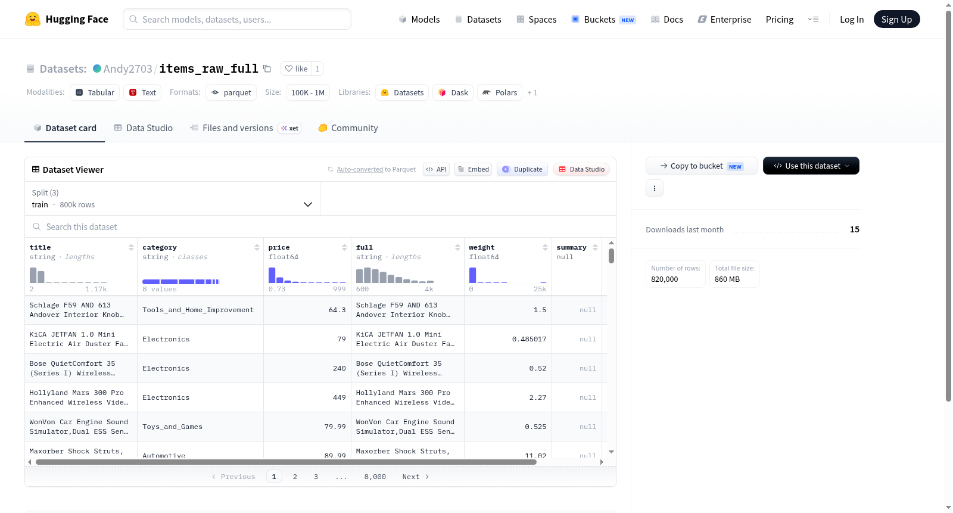Copy dataset name with the copy icon
Viewport: 953px width, 513px height.
(x=267, y=69)
